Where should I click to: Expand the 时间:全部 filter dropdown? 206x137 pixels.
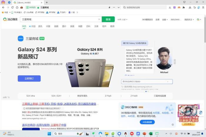[122, 20]
